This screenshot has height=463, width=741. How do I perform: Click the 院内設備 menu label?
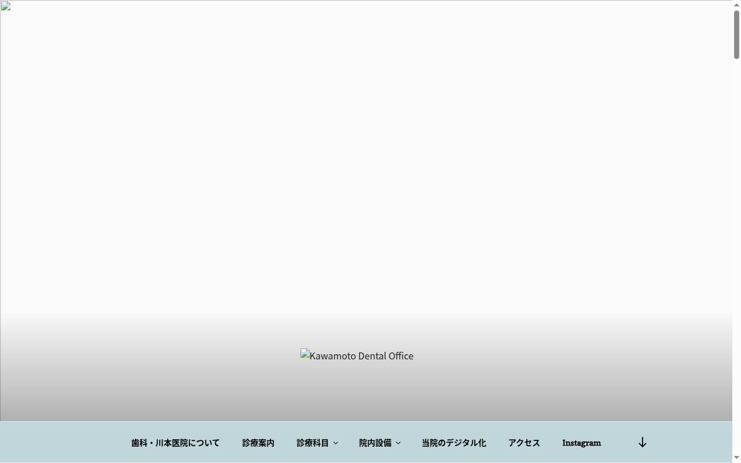pos(375,443)
